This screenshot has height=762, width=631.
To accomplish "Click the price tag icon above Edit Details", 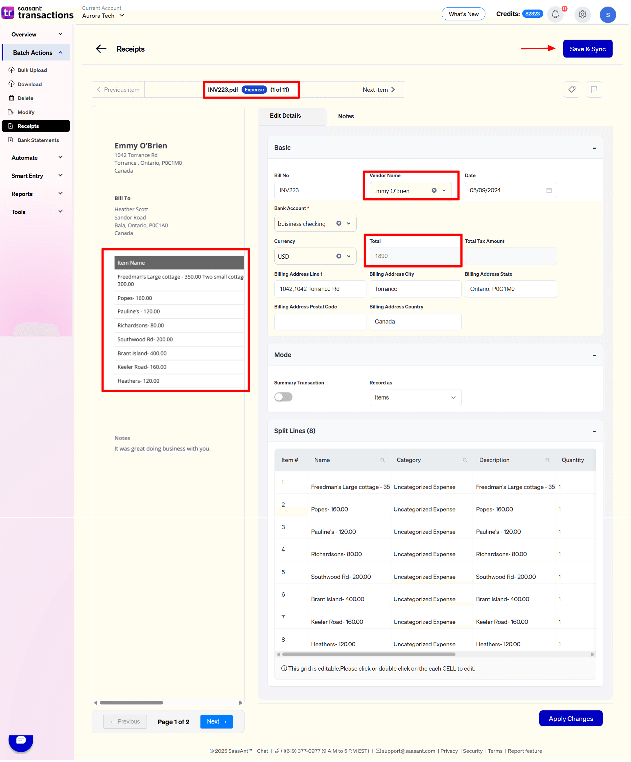I will 572,89.
